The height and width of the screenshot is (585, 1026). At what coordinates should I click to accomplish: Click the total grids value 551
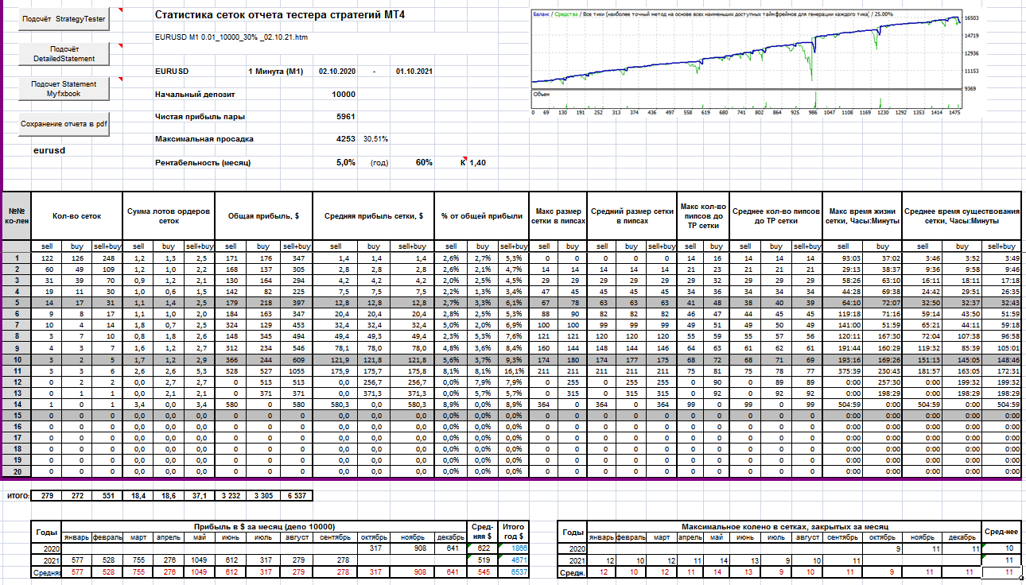pyautogui.click(x=107, y=496)
